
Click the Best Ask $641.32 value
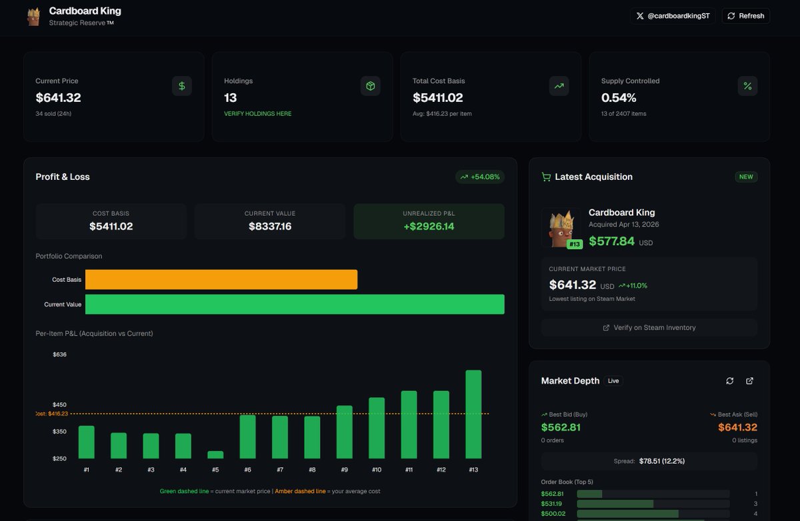coord(737,427)
